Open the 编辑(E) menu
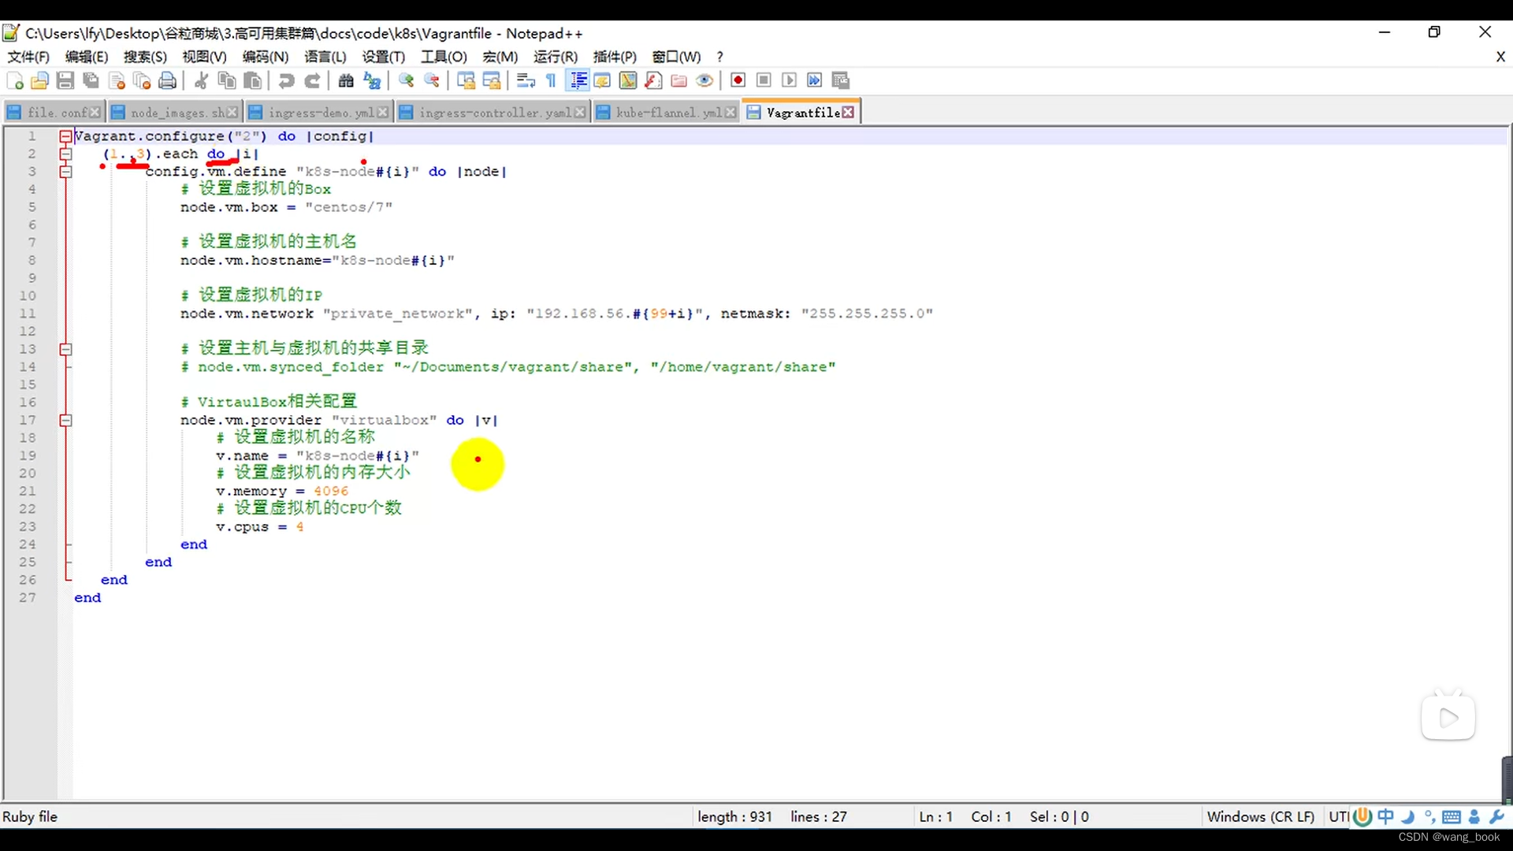The height and width of the screenshot is (851, 1513). (87, 57)
